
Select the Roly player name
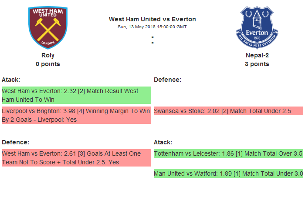pyautogui.click(x=48, y=55)
